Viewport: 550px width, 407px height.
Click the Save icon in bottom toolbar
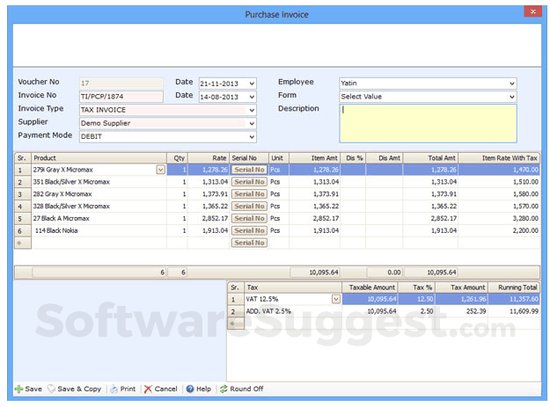click(19, 389)
